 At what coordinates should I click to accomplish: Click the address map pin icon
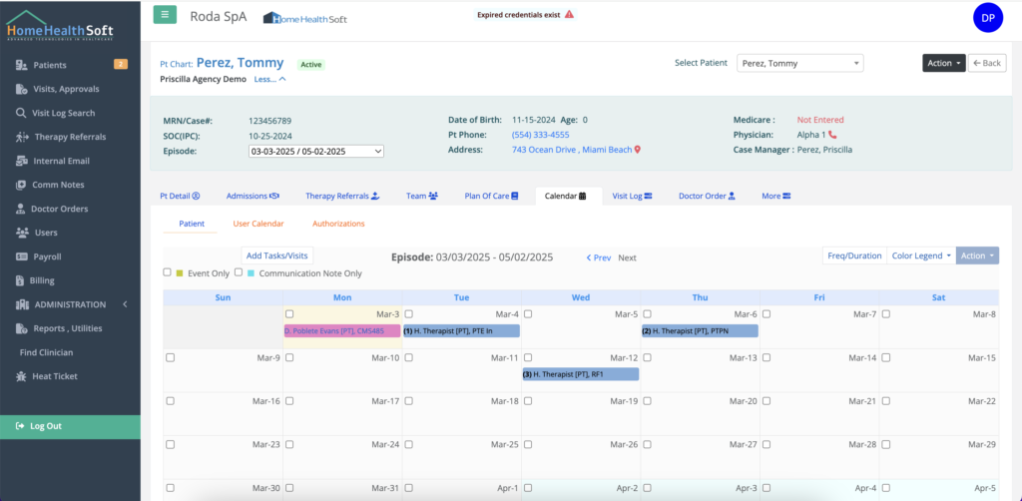coord(637,150)
